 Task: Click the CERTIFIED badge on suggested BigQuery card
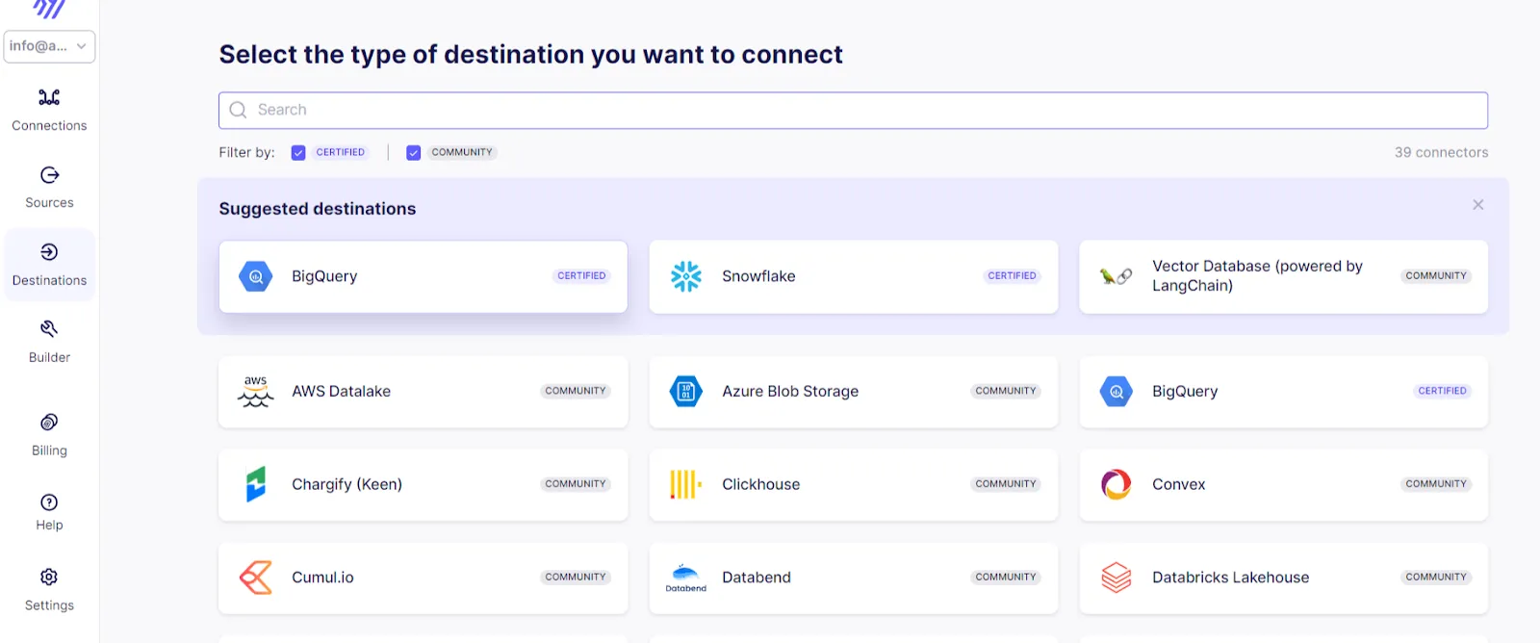(x=582, y=276)
